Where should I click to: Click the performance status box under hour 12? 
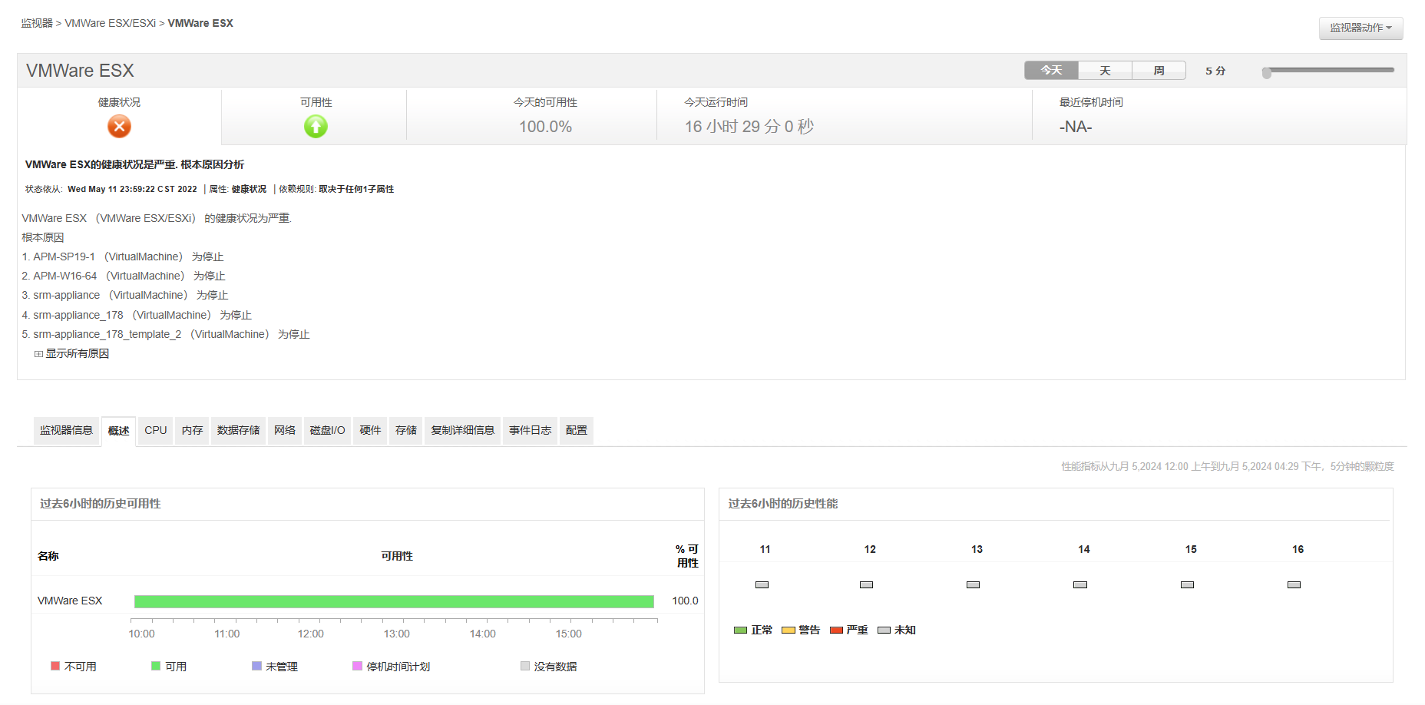866,584
